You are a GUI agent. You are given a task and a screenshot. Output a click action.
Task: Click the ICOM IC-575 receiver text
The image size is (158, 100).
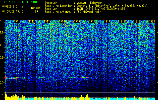101,9
